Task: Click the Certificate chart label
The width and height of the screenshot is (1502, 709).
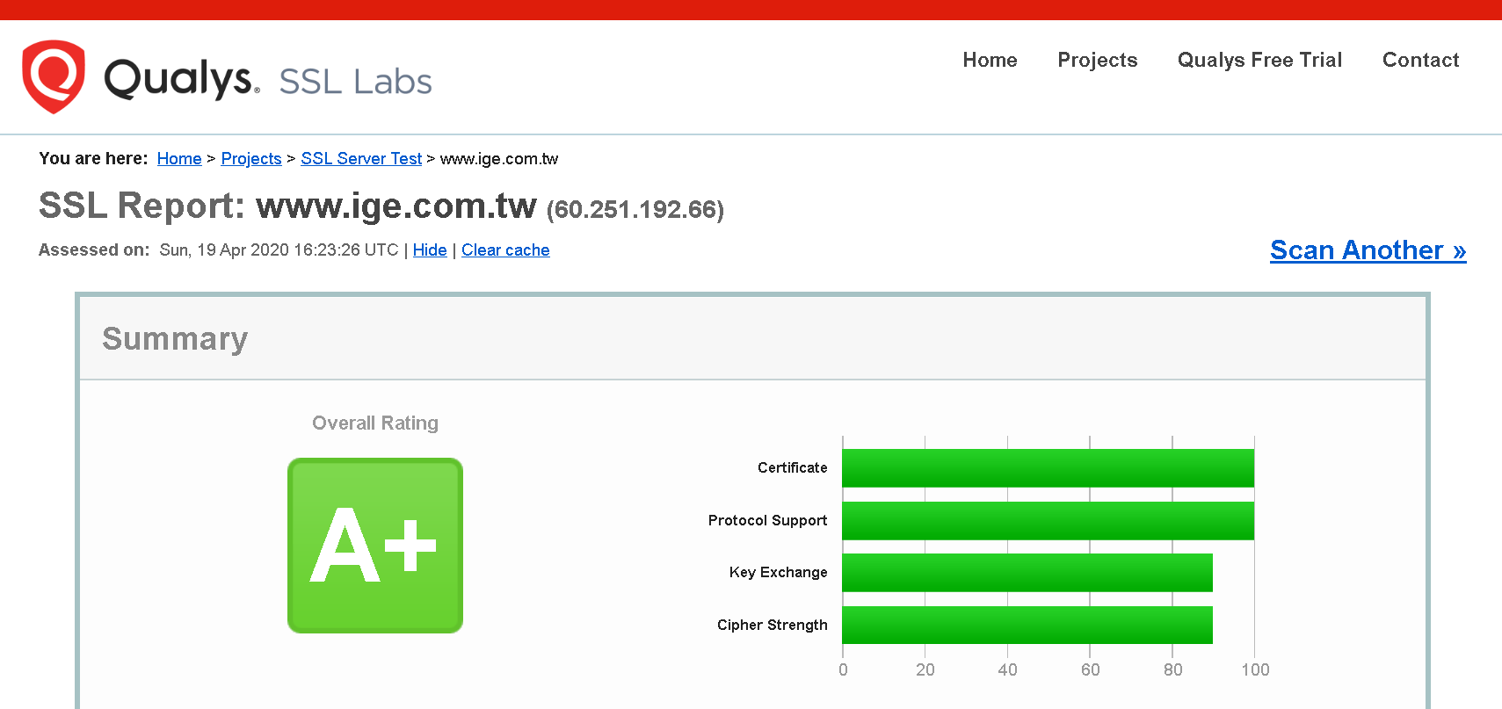Action: pyautogui.click(x=793, y=467)
